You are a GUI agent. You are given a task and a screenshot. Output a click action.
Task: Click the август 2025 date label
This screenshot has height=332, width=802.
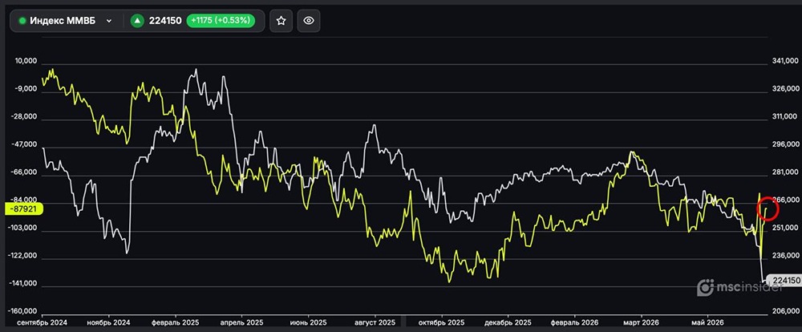point(375,323)
